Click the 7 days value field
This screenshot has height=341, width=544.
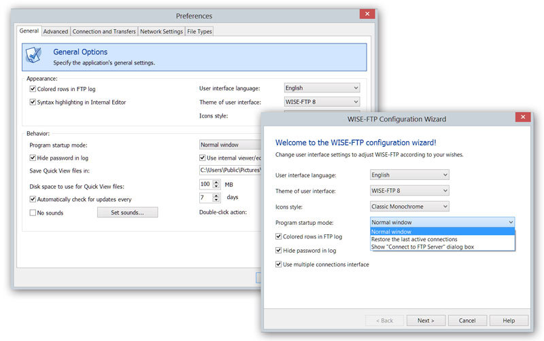coord(206,197)
